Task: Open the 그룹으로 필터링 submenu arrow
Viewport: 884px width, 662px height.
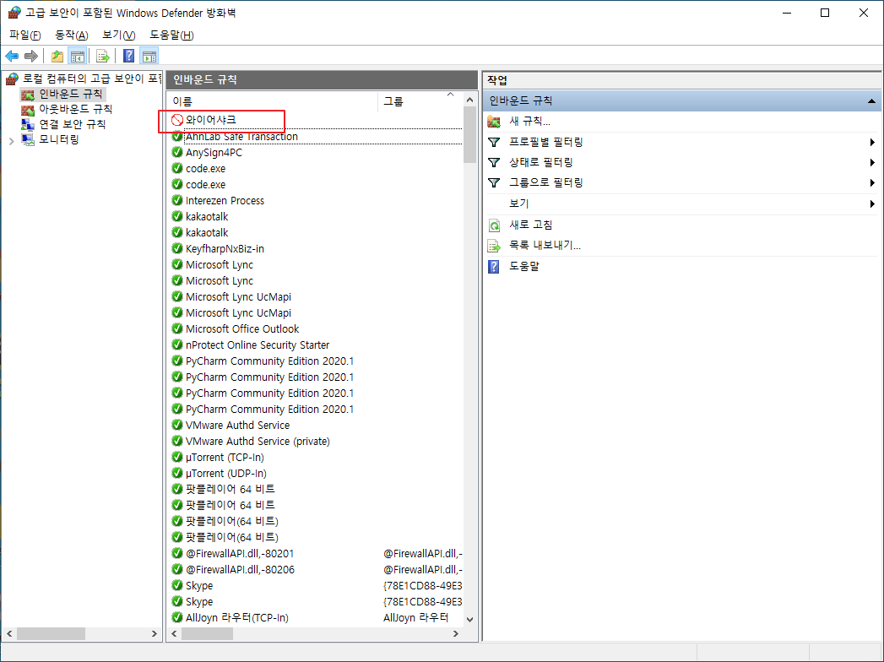Action: click(x=872, y=182)
